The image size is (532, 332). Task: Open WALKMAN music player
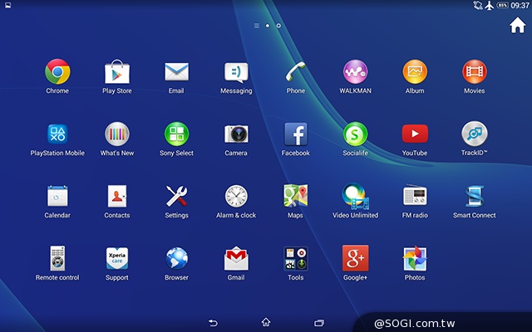click(x=355, y=72)
